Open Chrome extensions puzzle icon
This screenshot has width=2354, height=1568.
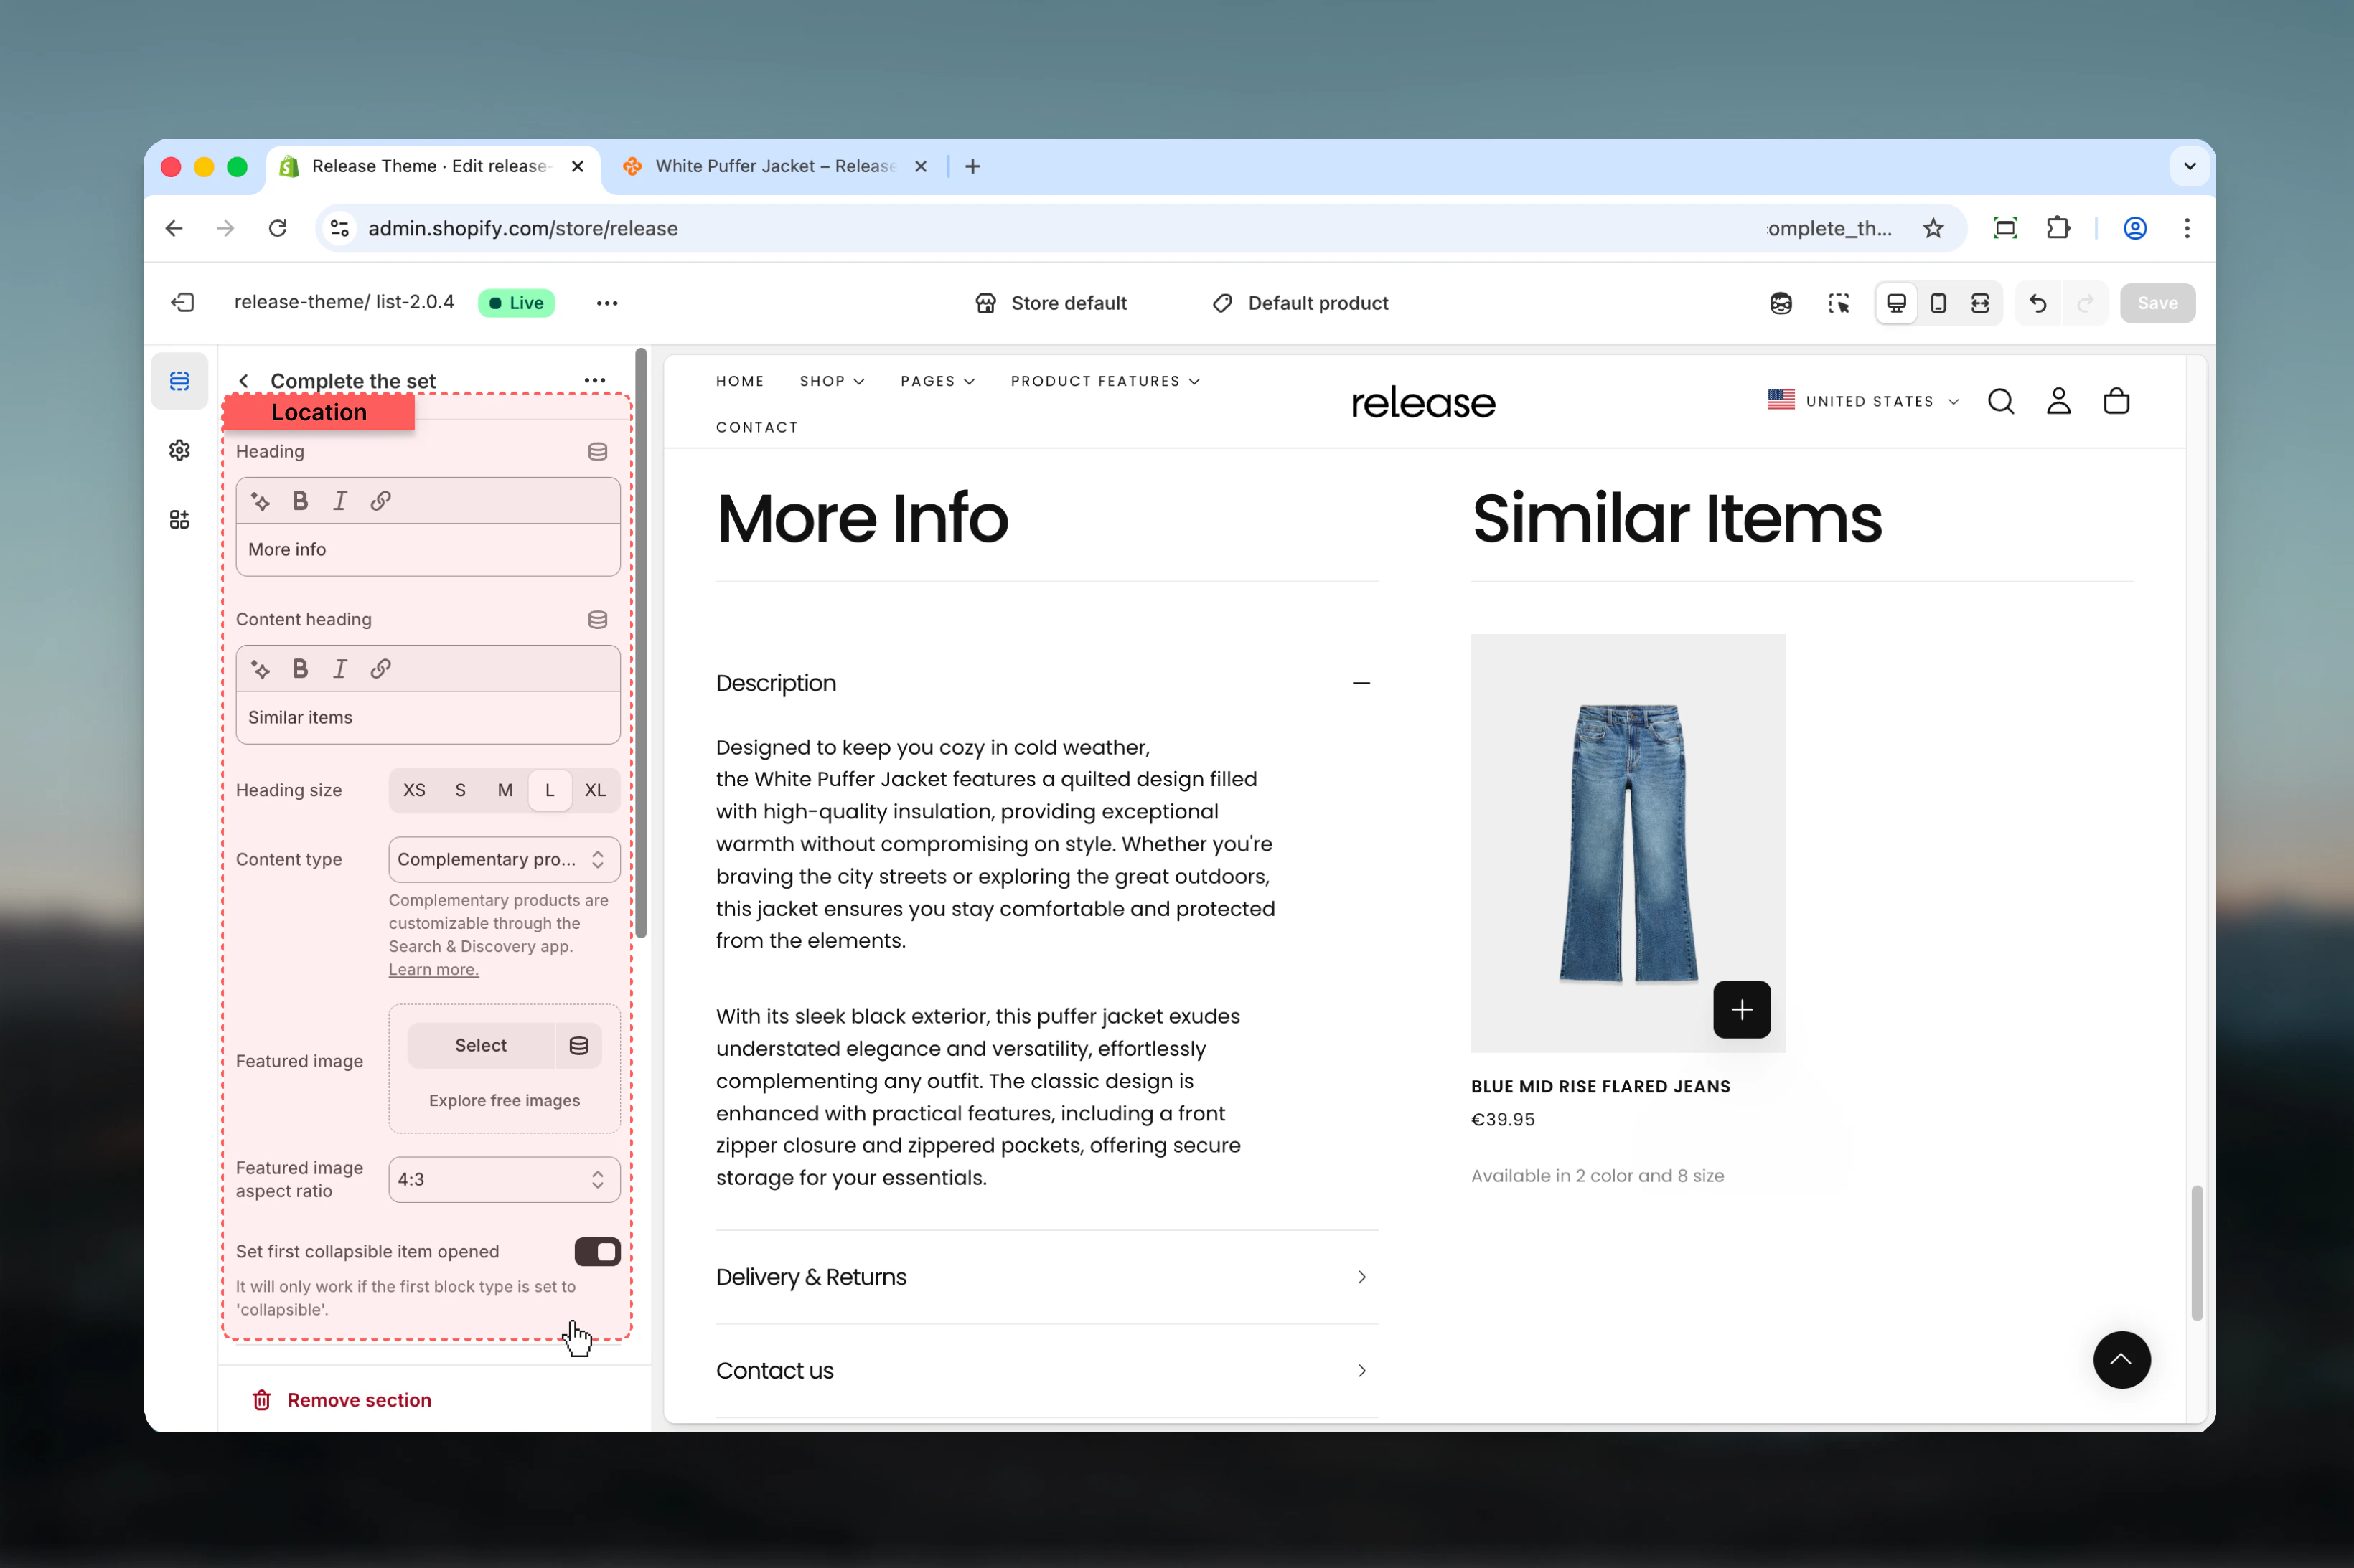click(x=2058, y=228)
